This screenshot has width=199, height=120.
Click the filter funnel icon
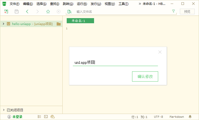(x=173, y=11)
